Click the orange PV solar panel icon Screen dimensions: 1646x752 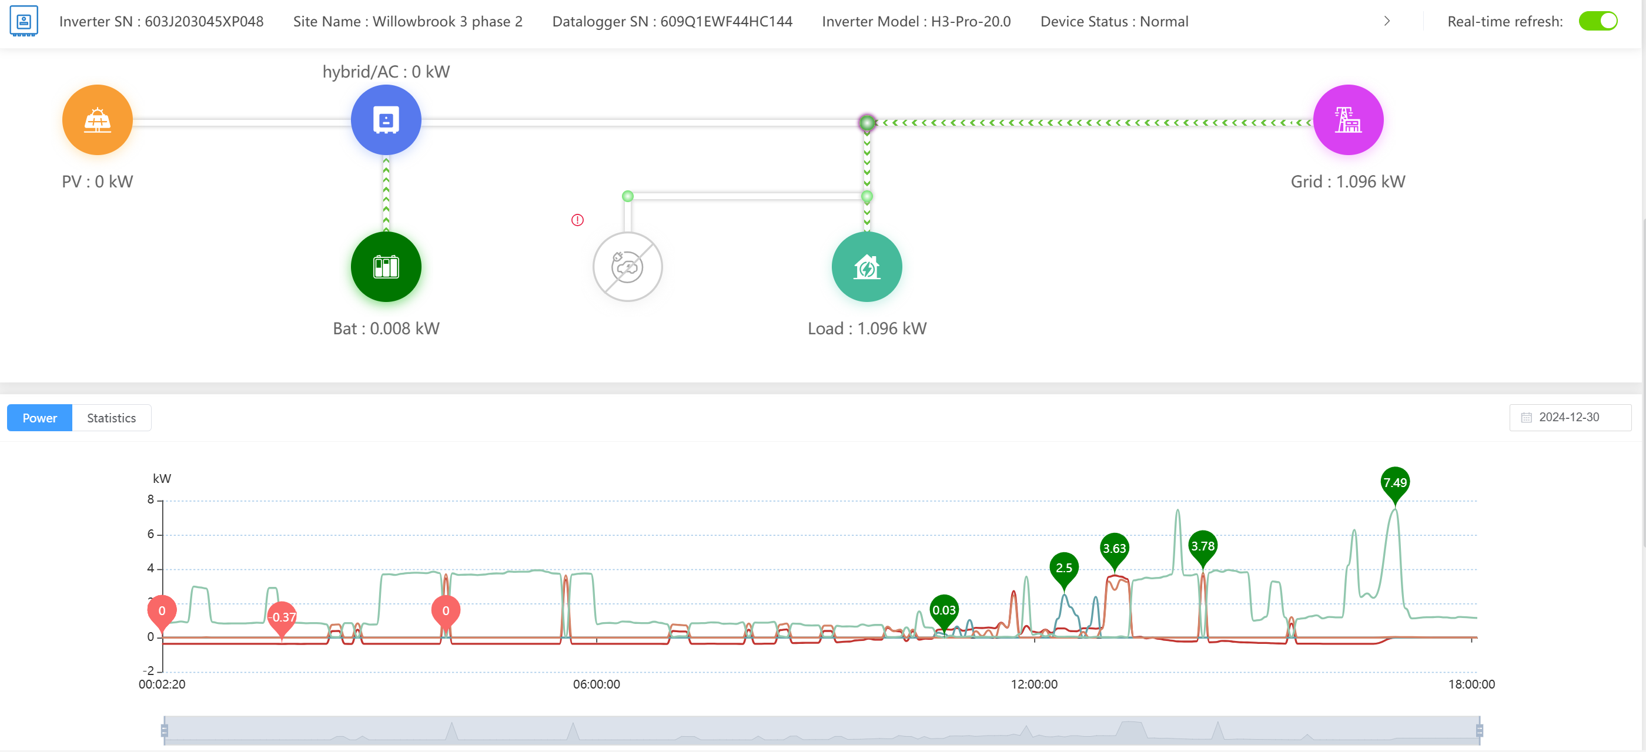pos(97,119)
